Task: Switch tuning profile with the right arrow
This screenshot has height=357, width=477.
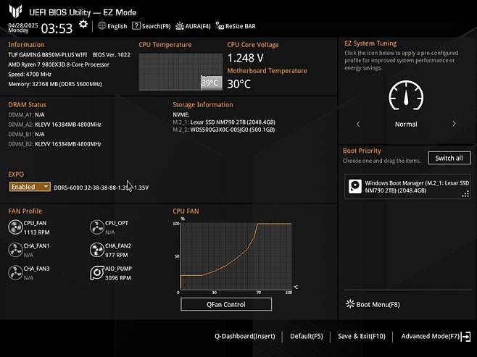Action: click(x=454, y=124)
